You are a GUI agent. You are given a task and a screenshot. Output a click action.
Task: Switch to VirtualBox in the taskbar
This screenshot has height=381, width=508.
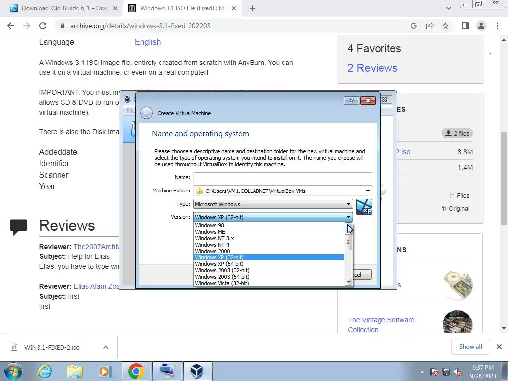click(x=197, y=371)
